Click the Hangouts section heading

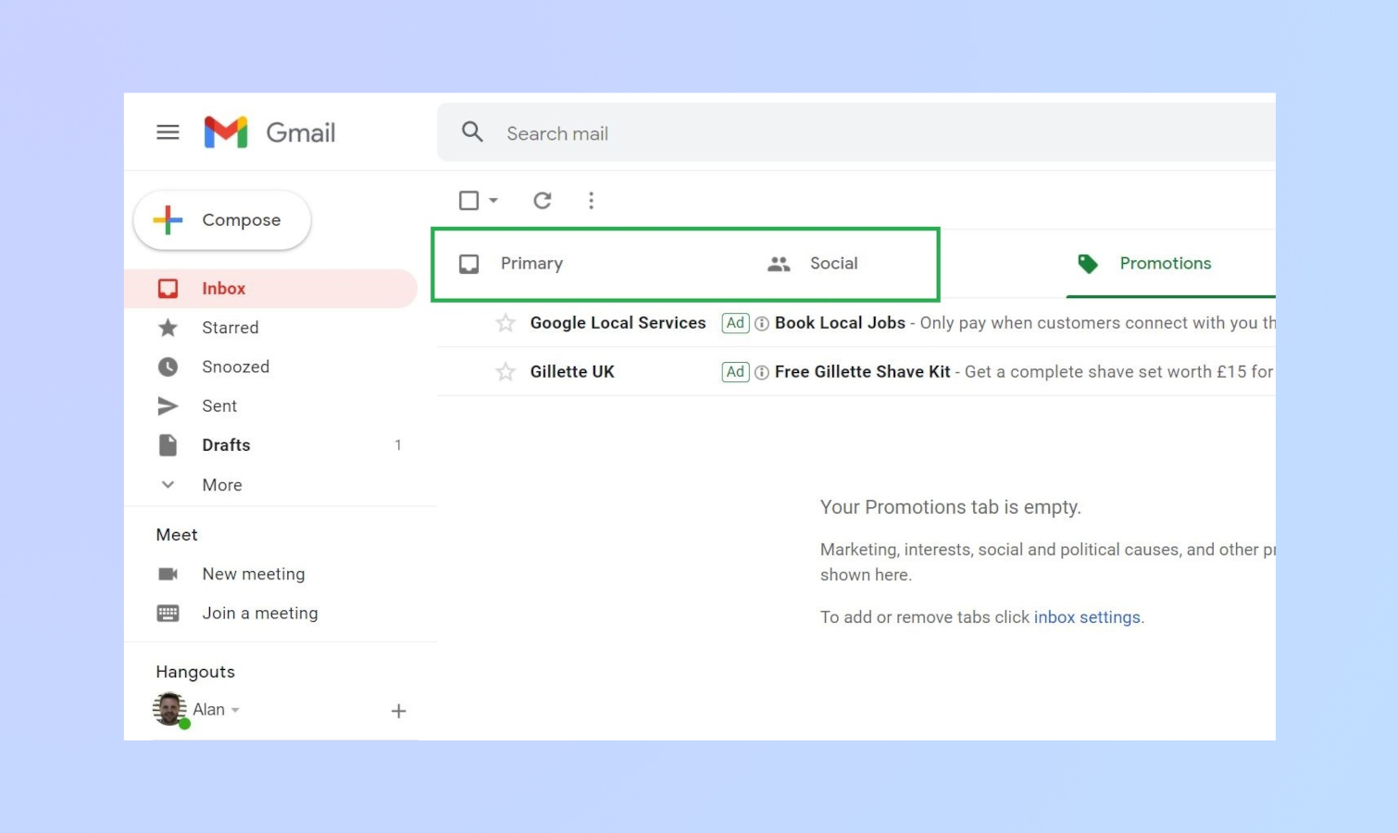tap(195, 672)
